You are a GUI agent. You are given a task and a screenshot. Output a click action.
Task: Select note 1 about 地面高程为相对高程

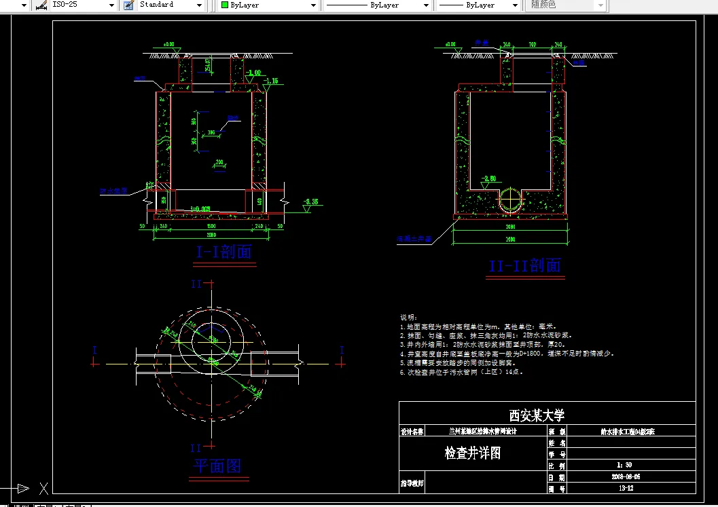tap(478, 326)
